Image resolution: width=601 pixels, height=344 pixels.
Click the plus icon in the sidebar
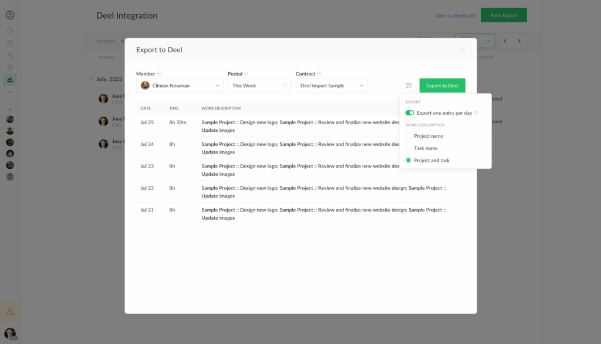(x=10, y=110)
